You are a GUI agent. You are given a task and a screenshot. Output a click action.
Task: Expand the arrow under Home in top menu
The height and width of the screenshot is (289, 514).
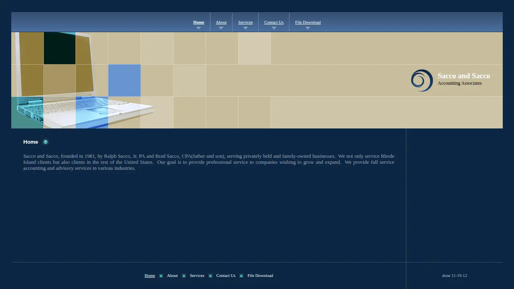(198, 28)
